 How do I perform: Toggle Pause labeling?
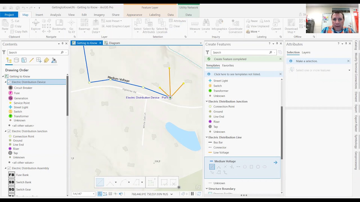tap(252, 21)
